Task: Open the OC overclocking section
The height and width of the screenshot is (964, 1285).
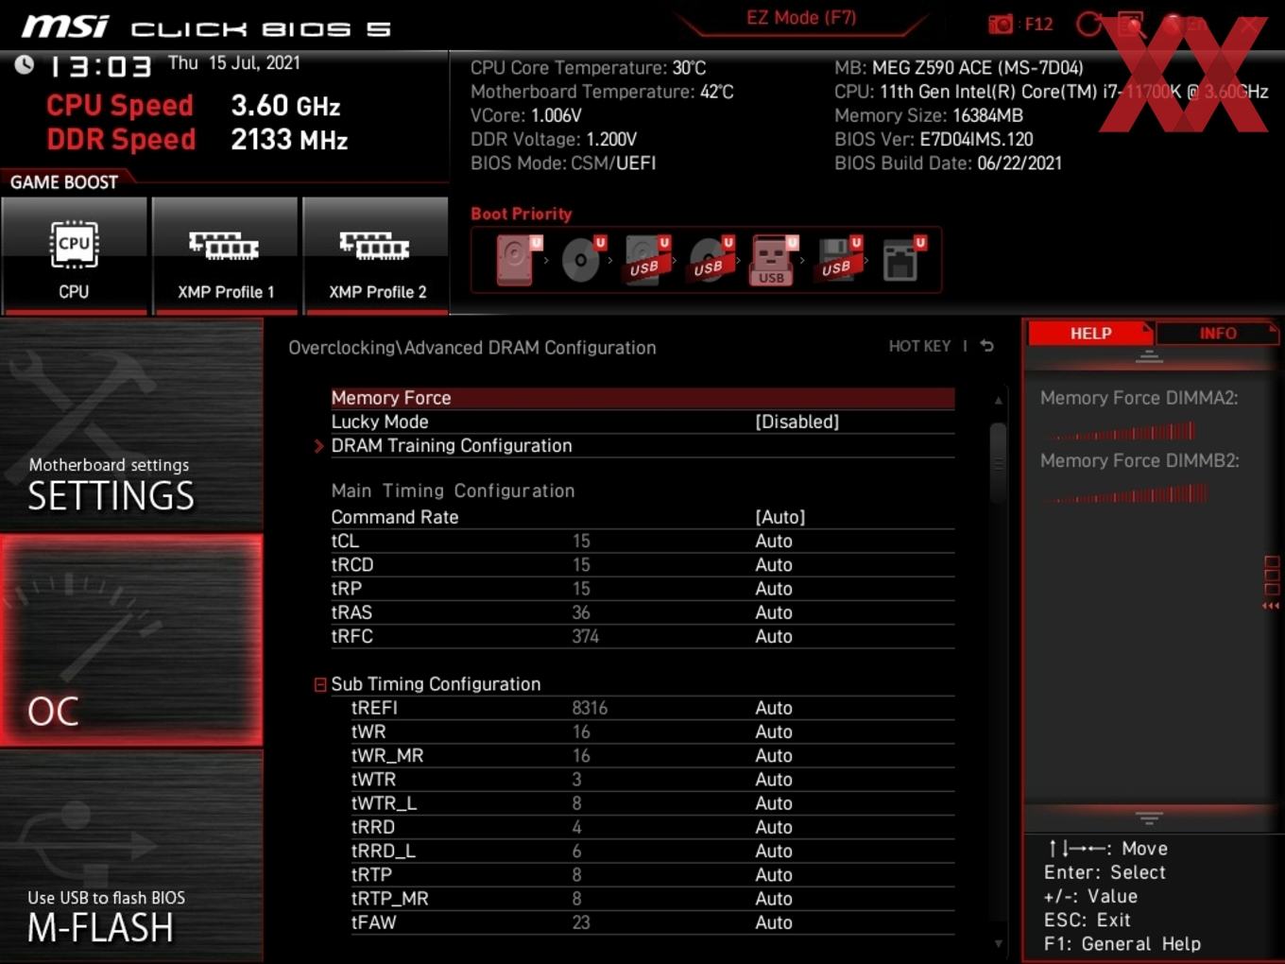Action: coord(131,641)
